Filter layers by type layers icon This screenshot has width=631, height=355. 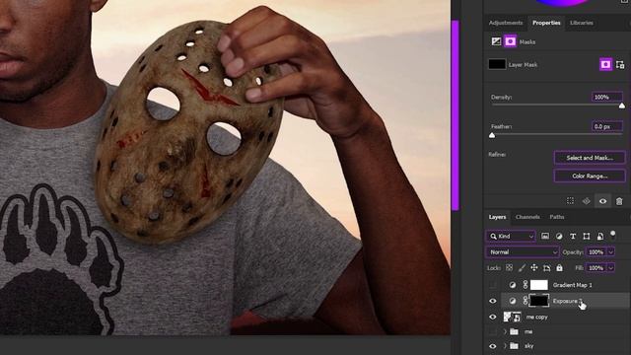click(573, 237)
